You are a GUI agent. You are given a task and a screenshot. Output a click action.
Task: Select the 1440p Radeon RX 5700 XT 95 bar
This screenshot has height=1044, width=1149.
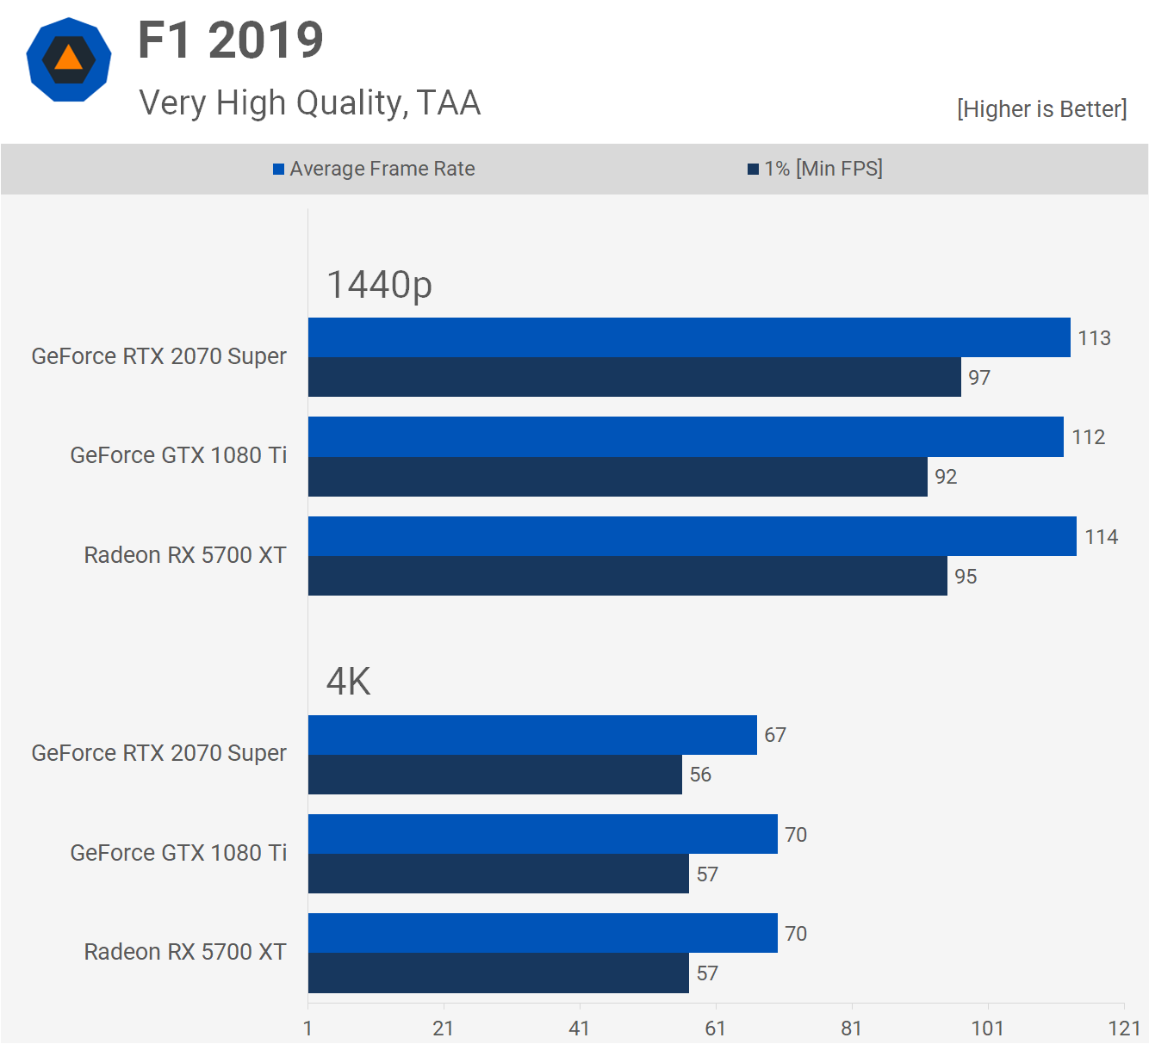pyautogui.click(x=627, y=576)
